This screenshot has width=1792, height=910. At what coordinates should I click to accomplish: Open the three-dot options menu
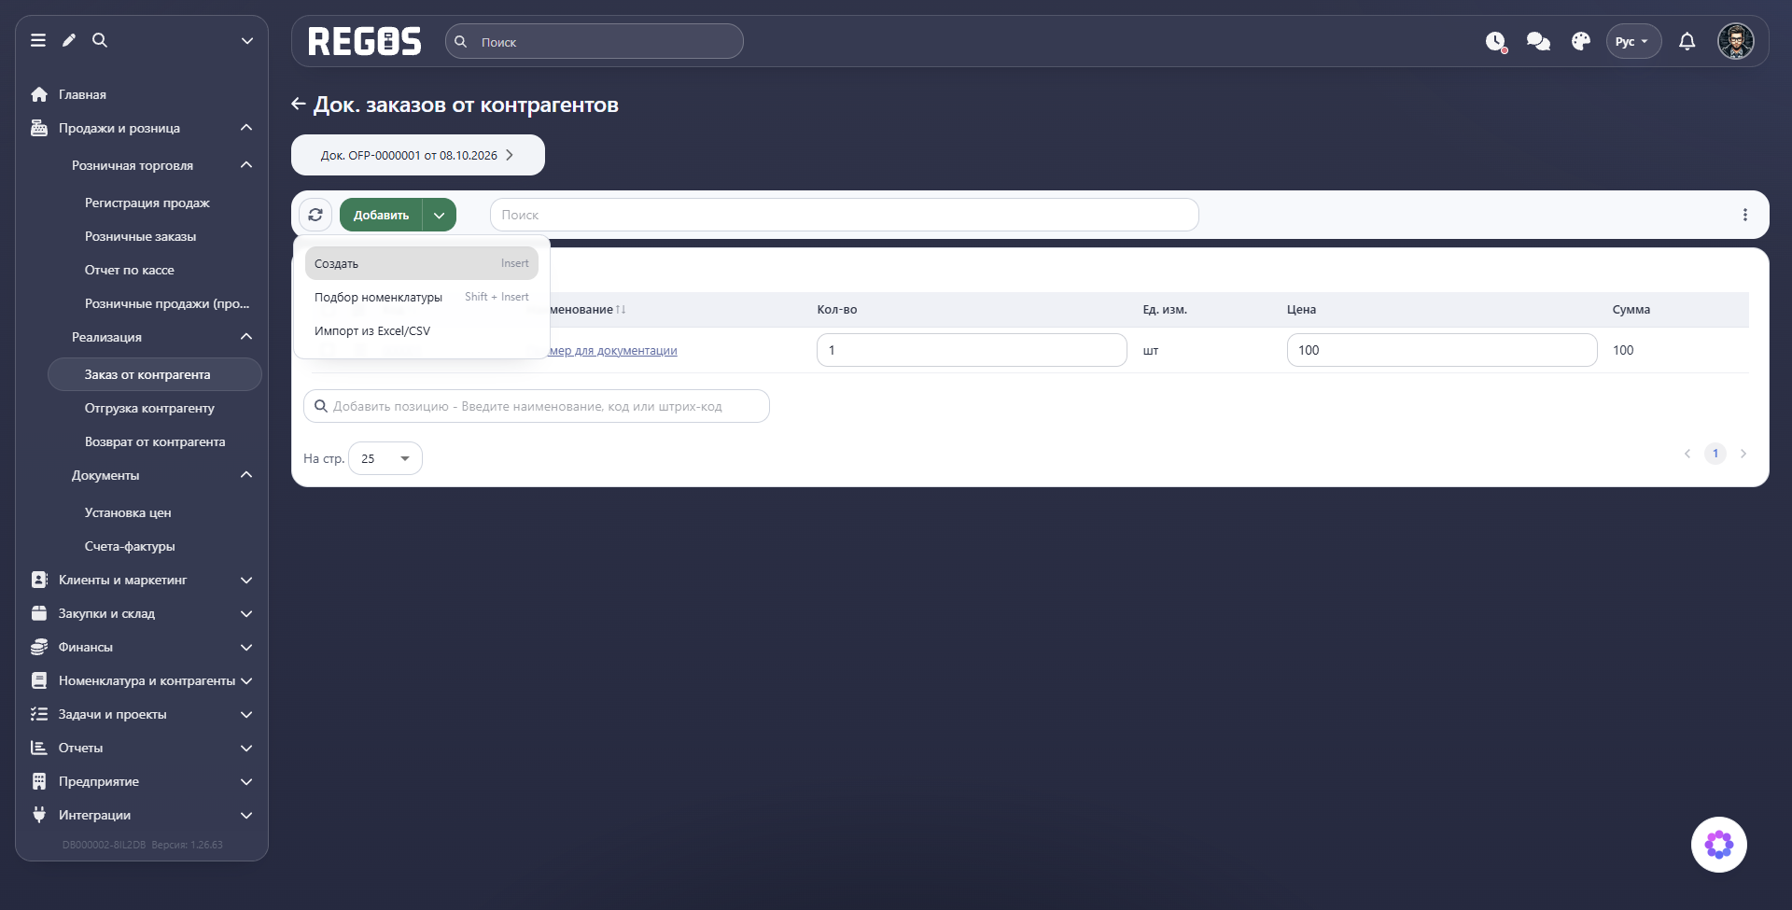coord(1744,215)
